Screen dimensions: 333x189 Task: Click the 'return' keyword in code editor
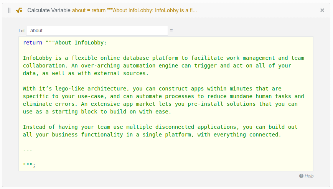pos(33,43)
